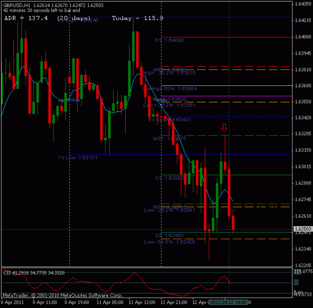Click the '42 minutes 30 seconds left' countdown text

pos(42,11)
